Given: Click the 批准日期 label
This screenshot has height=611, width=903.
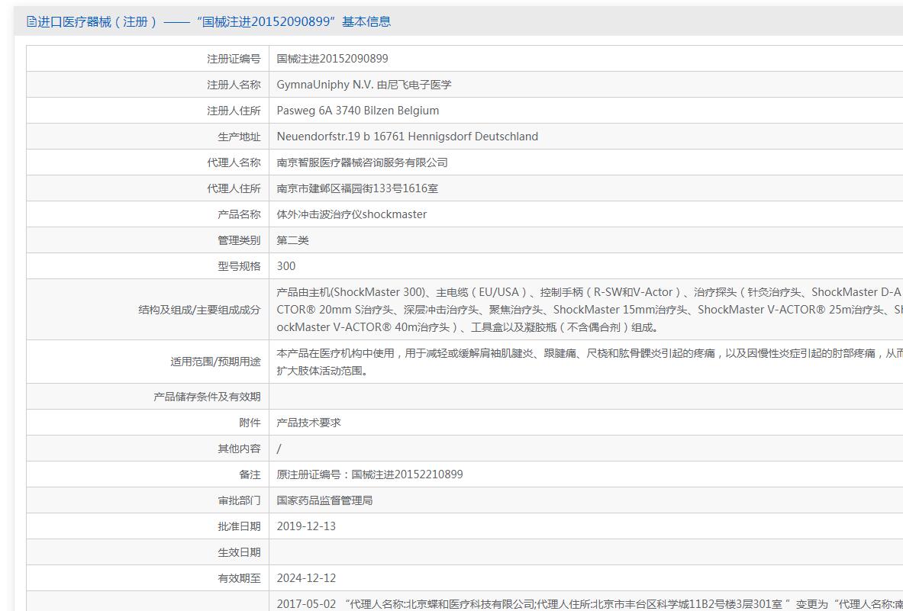Looking at the screenshot, I should pos(239,526).
